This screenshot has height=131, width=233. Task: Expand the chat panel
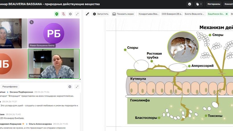click(77, 87)
